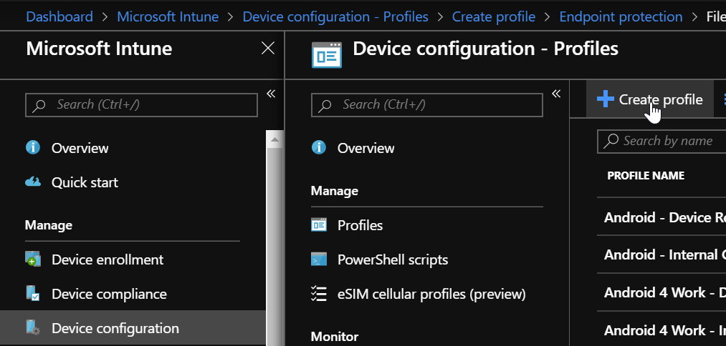Viewport: 726px width, 346px height.
Task: Click the Microsoft Intune search box
Action: click(141, 105)
